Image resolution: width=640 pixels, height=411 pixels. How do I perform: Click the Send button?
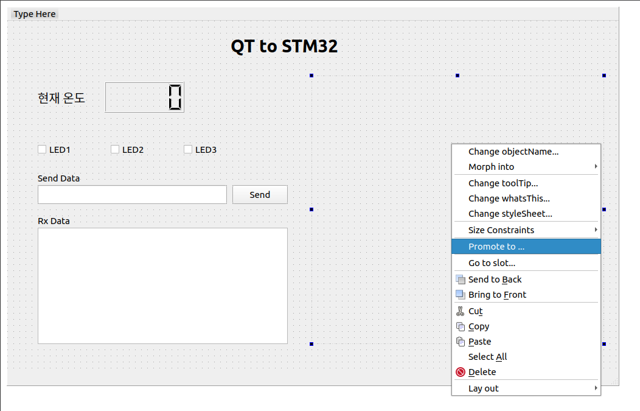pyautogui.click(x=260, y=195)
